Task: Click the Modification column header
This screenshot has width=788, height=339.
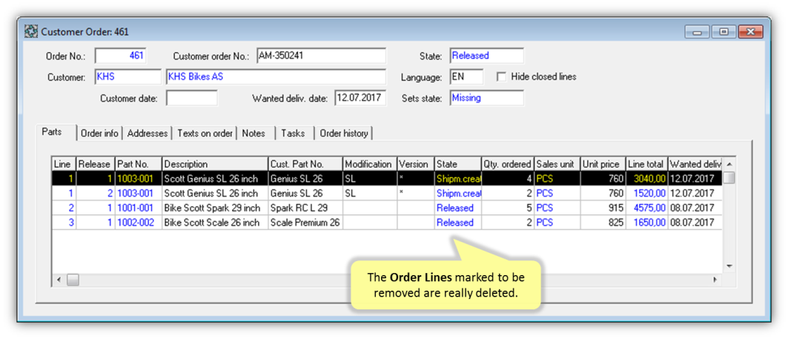Action: (370, 164)
